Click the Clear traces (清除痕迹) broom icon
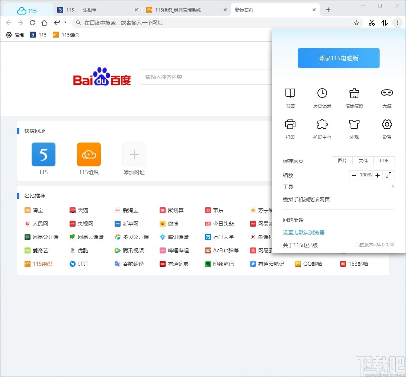The image size is (406, 377). [354, 93]
